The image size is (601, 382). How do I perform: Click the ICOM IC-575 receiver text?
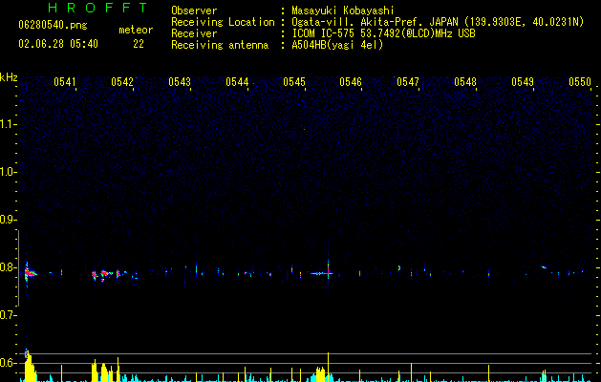pos(383,33)
